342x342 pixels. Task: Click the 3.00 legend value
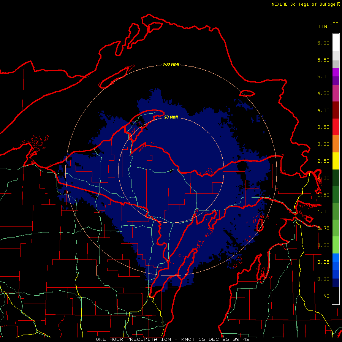click(323, 144)
